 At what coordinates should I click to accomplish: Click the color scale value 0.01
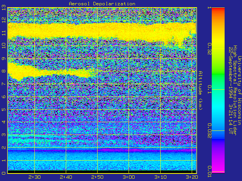pos(209,172)
